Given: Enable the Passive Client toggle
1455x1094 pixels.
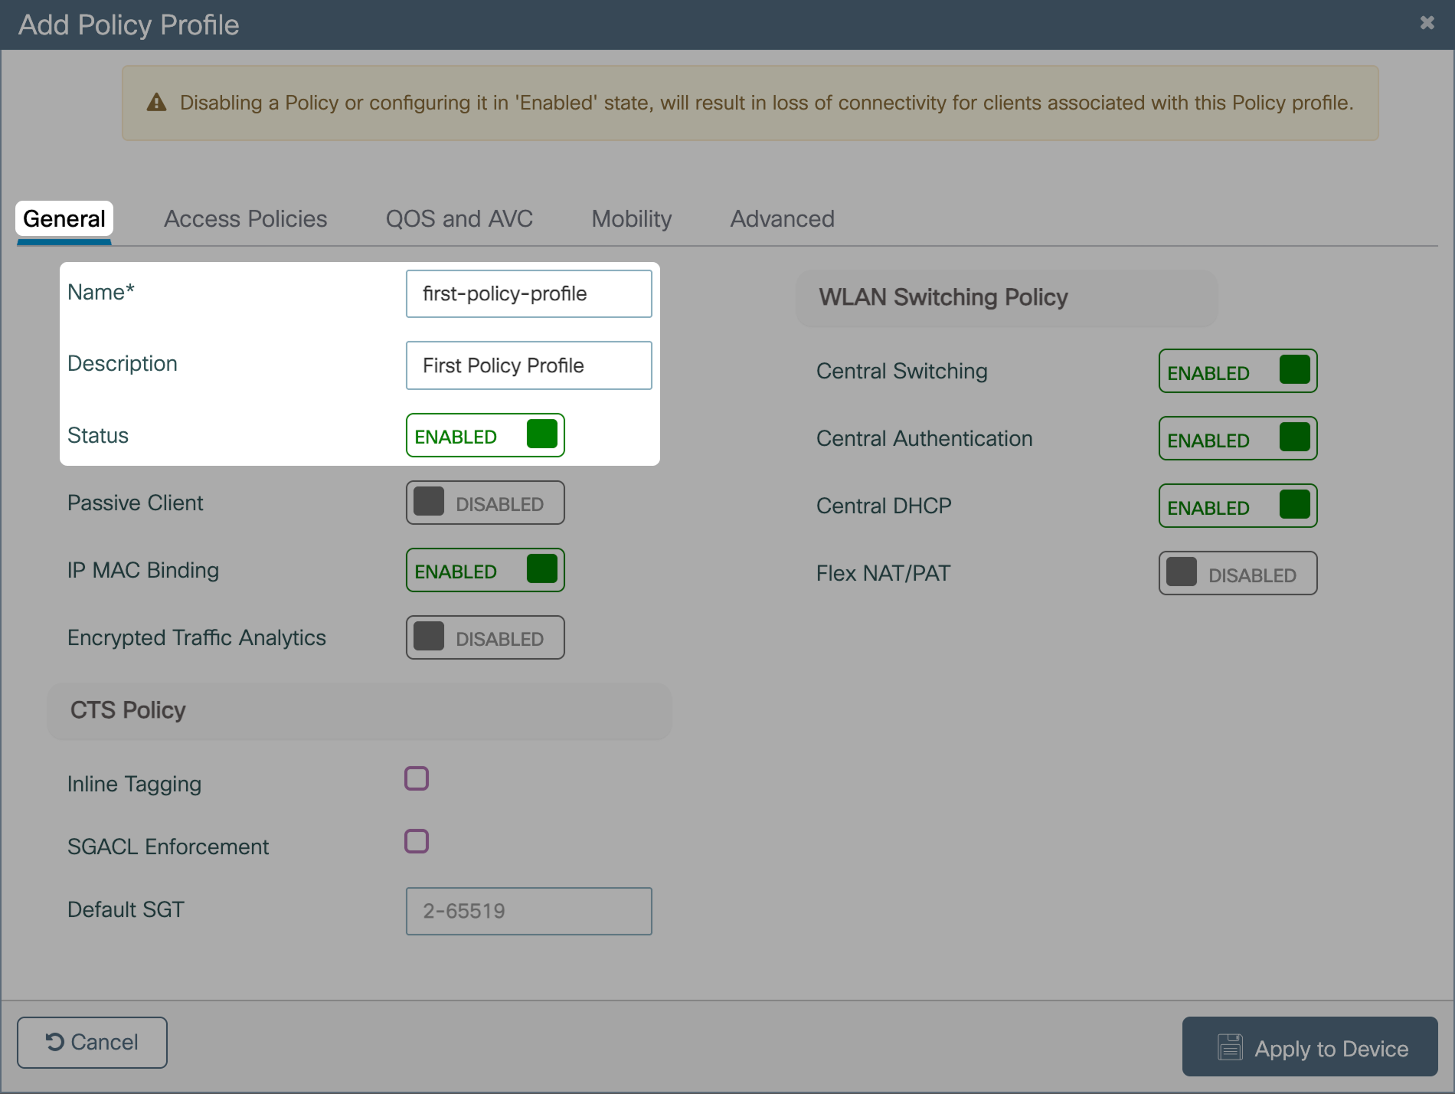Looking at the screenshot, I should tap(485, 503).
